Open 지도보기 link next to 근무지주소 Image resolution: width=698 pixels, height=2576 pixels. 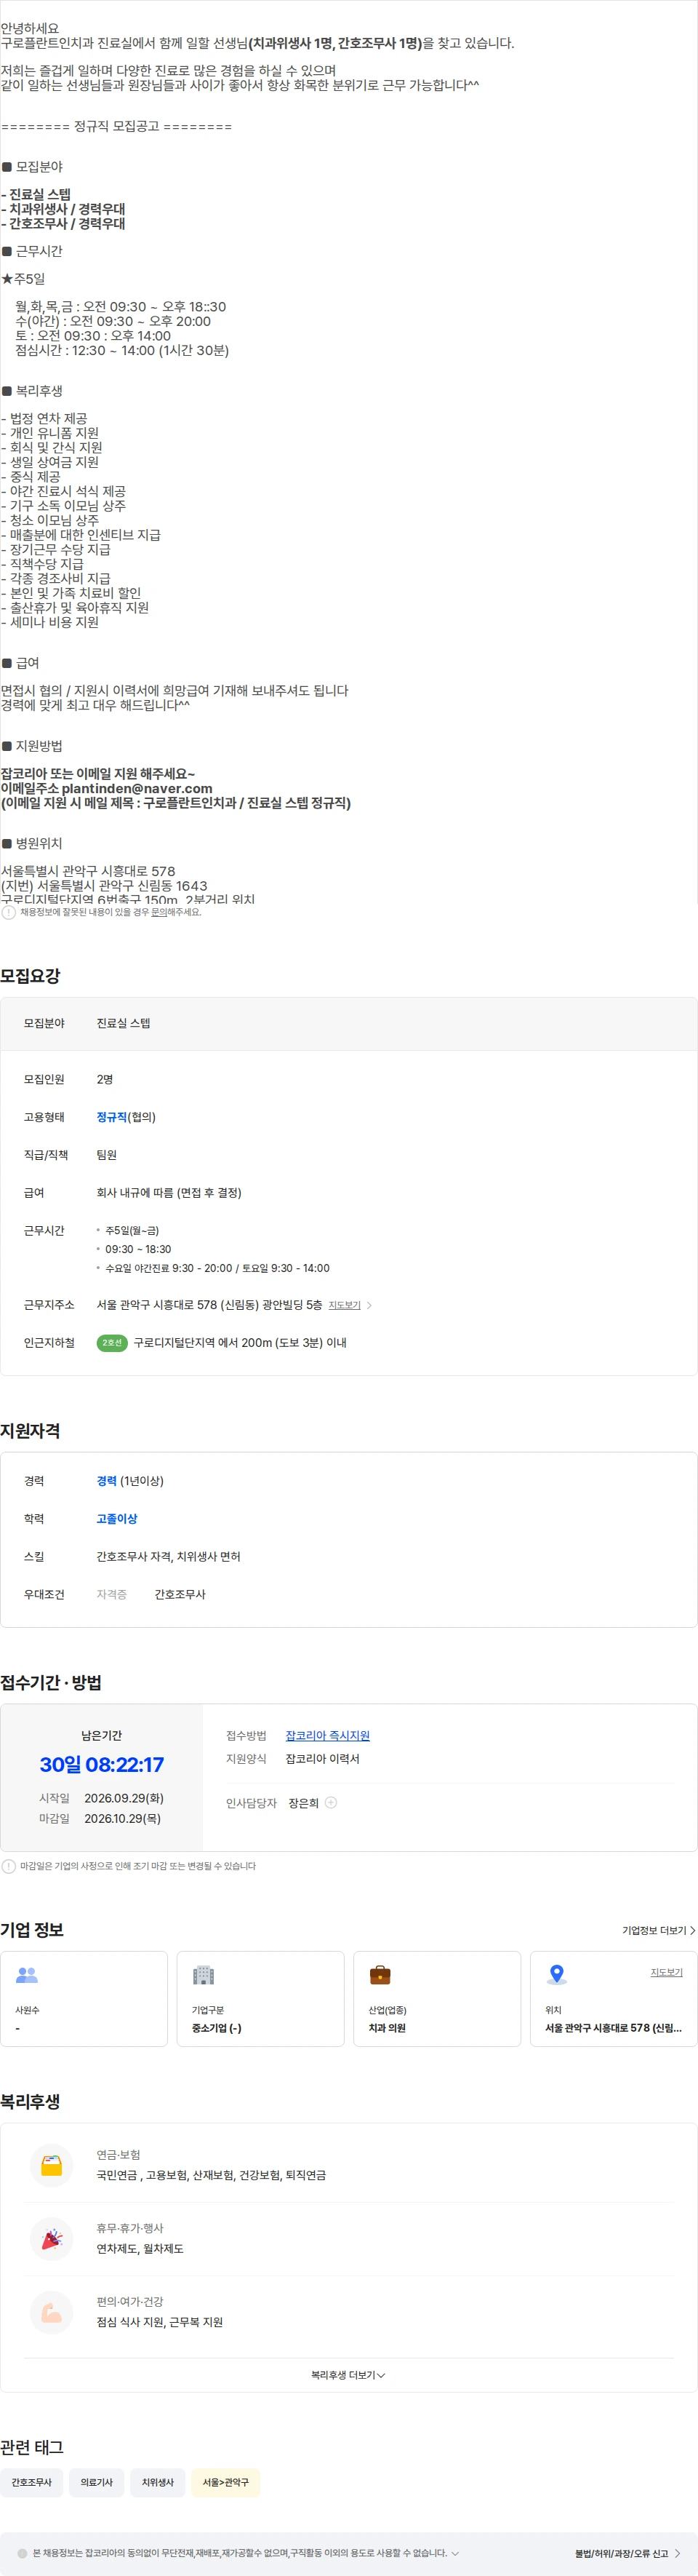345,1305
